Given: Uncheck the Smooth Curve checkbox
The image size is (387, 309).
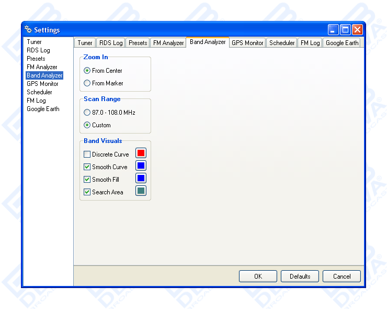Looking at the screenshot, I should [x=87, y=167].
